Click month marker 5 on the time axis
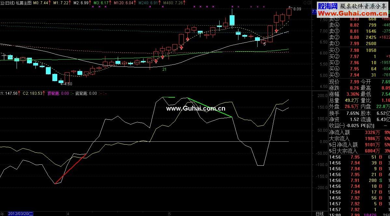Image resolution: width=390 pixels, height=216 pixels. pyautogui.click(x=170, y=214)
